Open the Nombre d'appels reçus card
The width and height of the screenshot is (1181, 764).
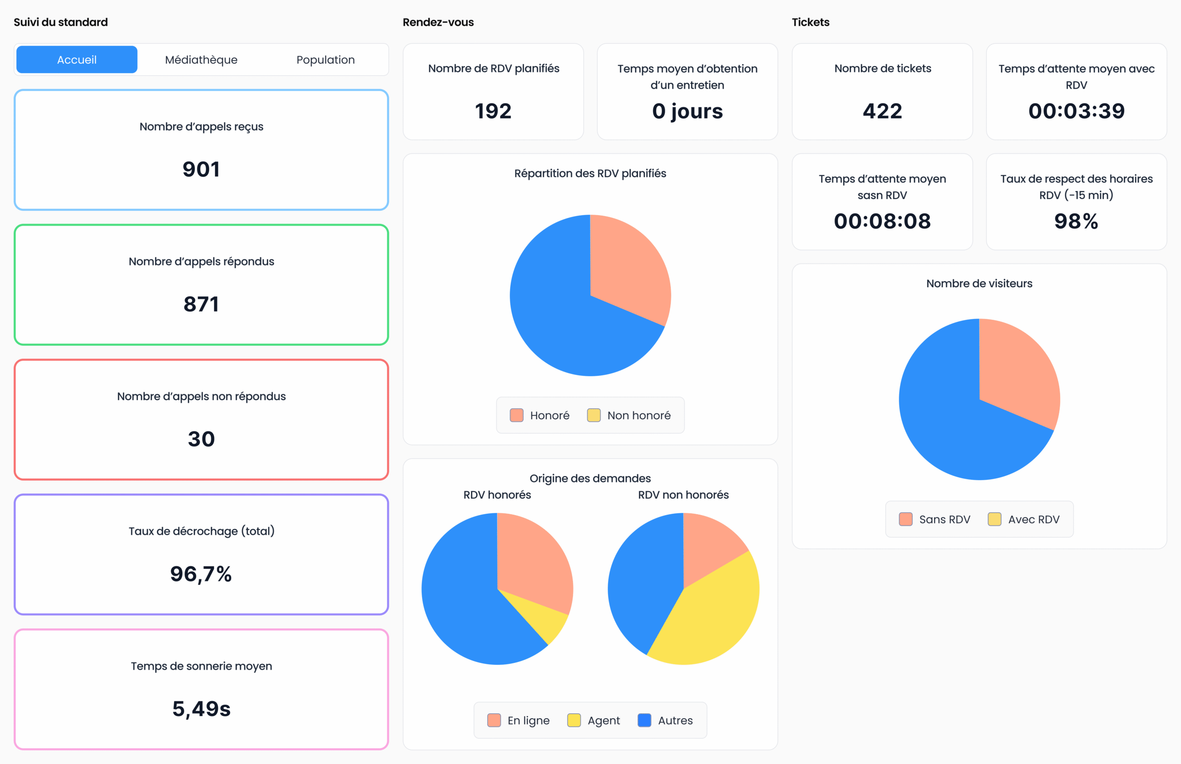(x=201, y=150)
